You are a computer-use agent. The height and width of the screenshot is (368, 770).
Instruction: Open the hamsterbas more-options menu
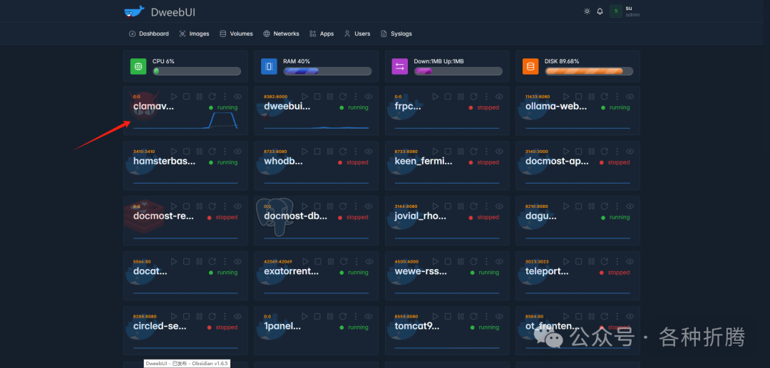[x=225, y=152]
